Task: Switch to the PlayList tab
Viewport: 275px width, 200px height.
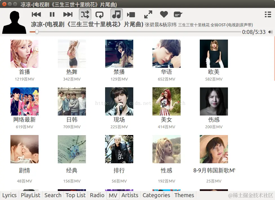Action: click(30, 195)
